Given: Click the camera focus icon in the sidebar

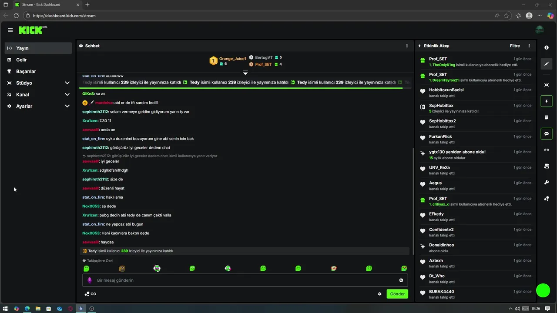Looking at the screenshot, I should 547,85.
